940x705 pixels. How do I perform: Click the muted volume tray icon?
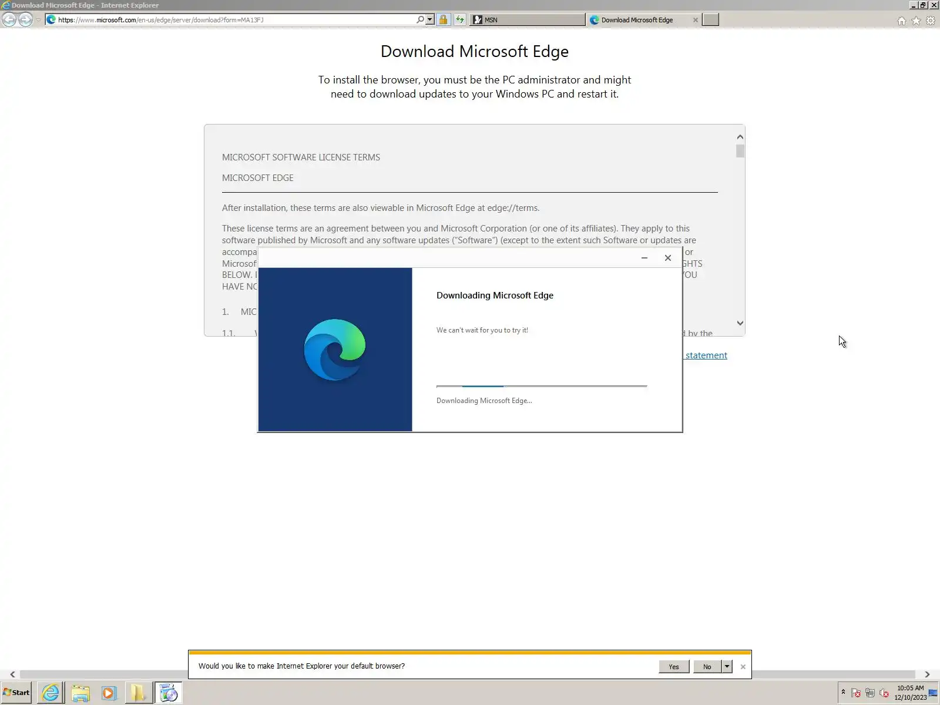(x=884, y=693)
